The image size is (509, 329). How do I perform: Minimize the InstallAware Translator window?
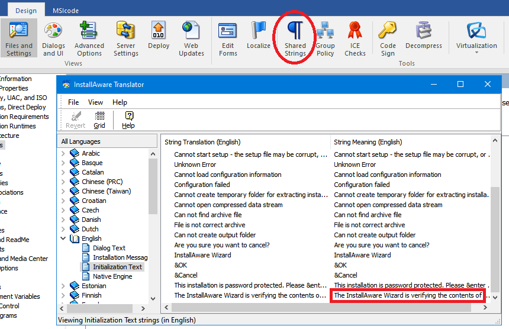click(434, 85)
